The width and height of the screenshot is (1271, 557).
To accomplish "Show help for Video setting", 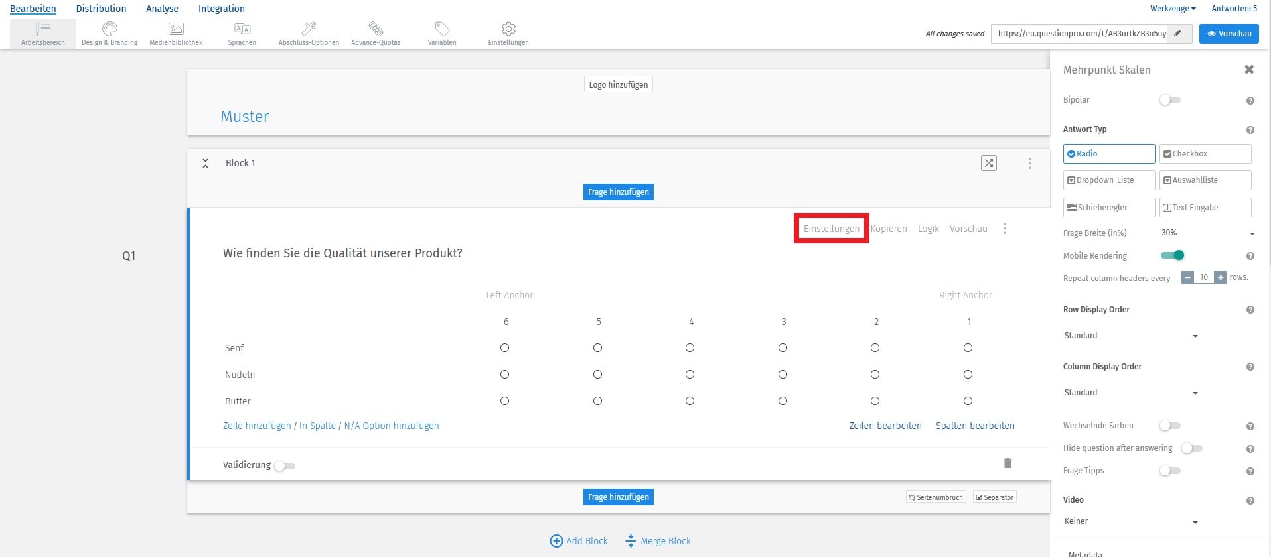I will pyautogui.click(x=1250, y=501).
